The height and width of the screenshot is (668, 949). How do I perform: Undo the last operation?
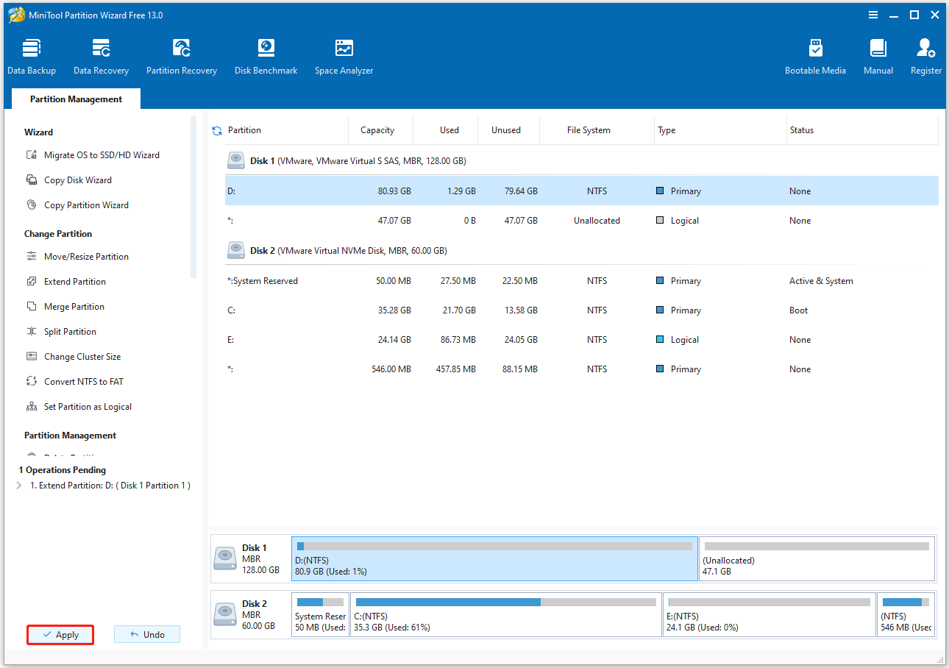coord(146,633)
